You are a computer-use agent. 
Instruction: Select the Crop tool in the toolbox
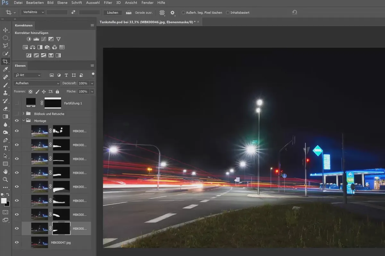click(x=5, y=61)
